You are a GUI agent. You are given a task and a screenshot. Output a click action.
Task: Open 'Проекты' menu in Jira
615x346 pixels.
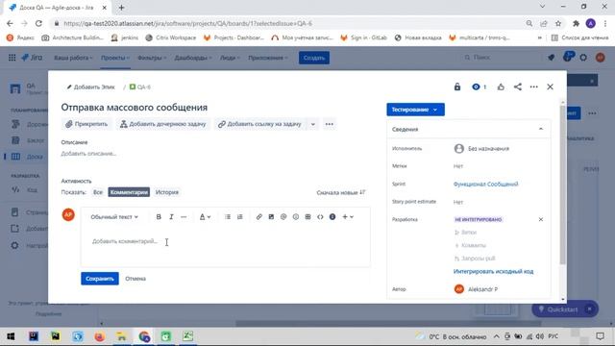click(115, 58)
